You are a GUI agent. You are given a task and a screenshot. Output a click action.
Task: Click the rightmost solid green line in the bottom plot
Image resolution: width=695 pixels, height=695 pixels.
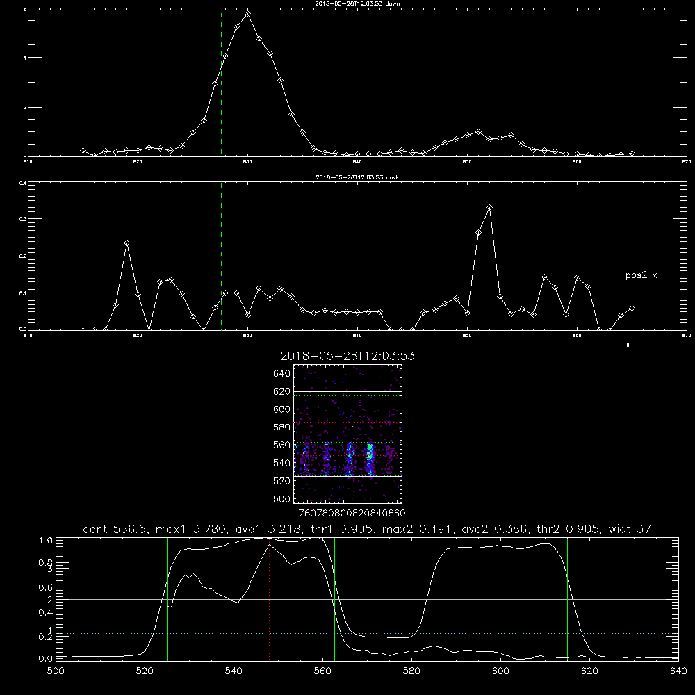click(x=567, y=598)
